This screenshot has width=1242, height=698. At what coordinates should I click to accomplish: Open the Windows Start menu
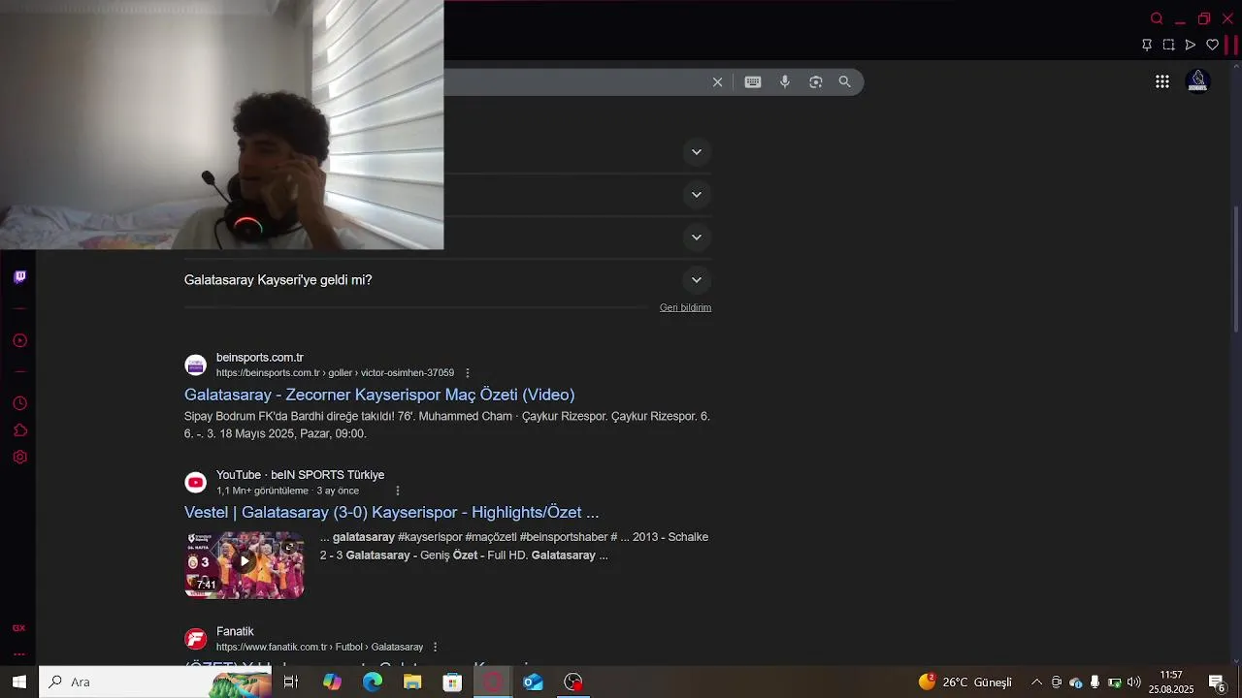pyautogui.click(x=19, y=682)
